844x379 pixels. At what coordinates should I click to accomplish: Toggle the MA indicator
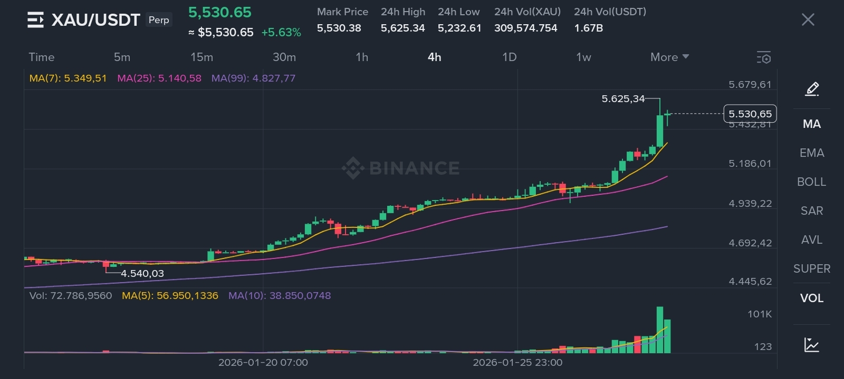812,124
